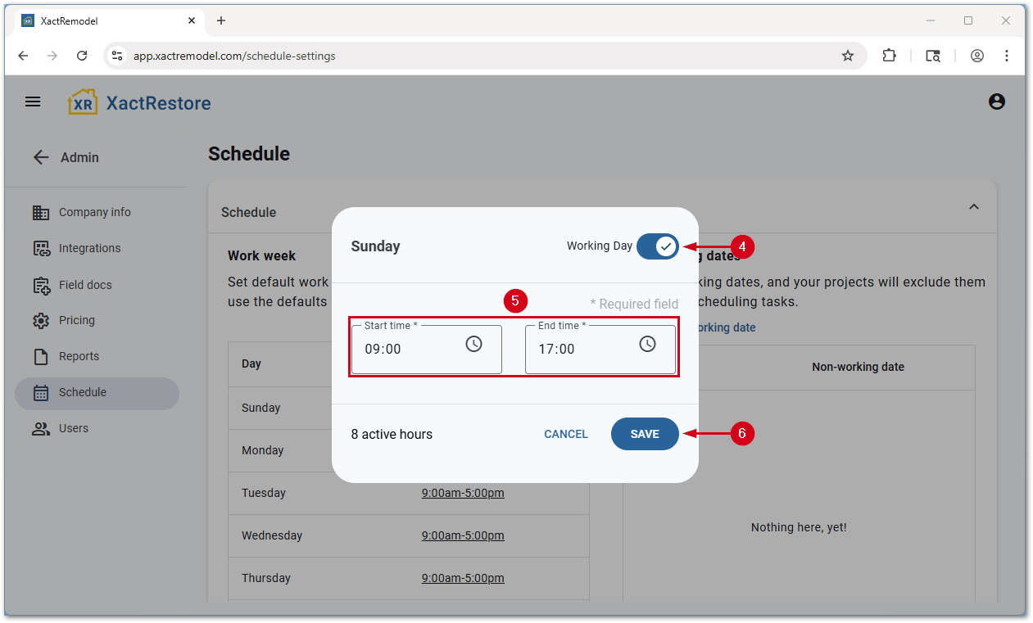The image size is (1033, 623).
Task: Bookmark this page with star icon
Action: (848, 56)
